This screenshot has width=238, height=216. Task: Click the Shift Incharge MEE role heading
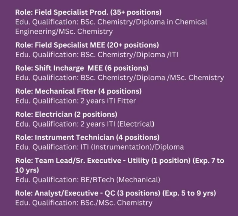(82, 68)
